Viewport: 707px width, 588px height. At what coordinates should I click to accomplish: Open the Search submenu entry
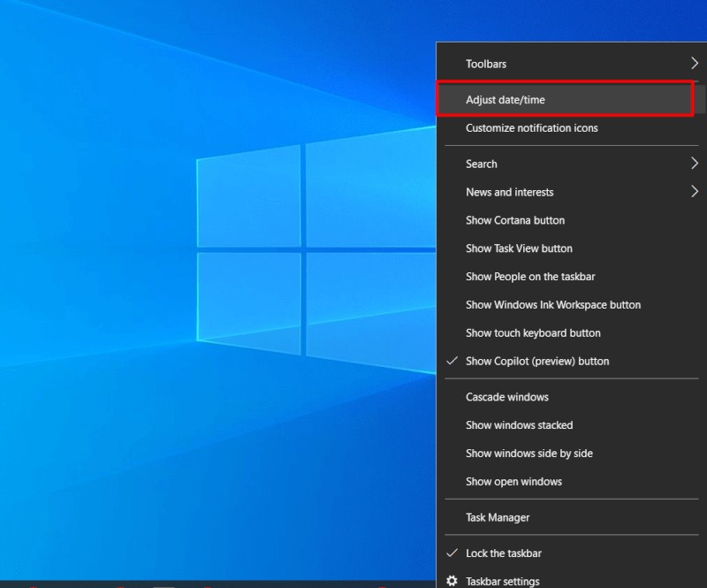(571, 164)
